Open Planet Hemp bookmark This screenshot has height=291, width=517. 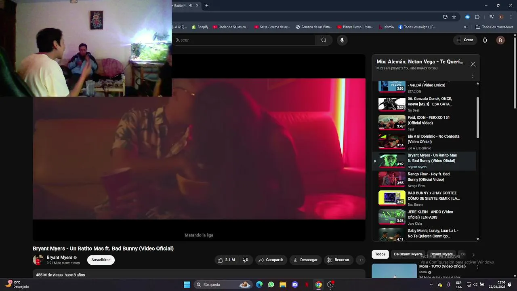(x=355, y=27)
